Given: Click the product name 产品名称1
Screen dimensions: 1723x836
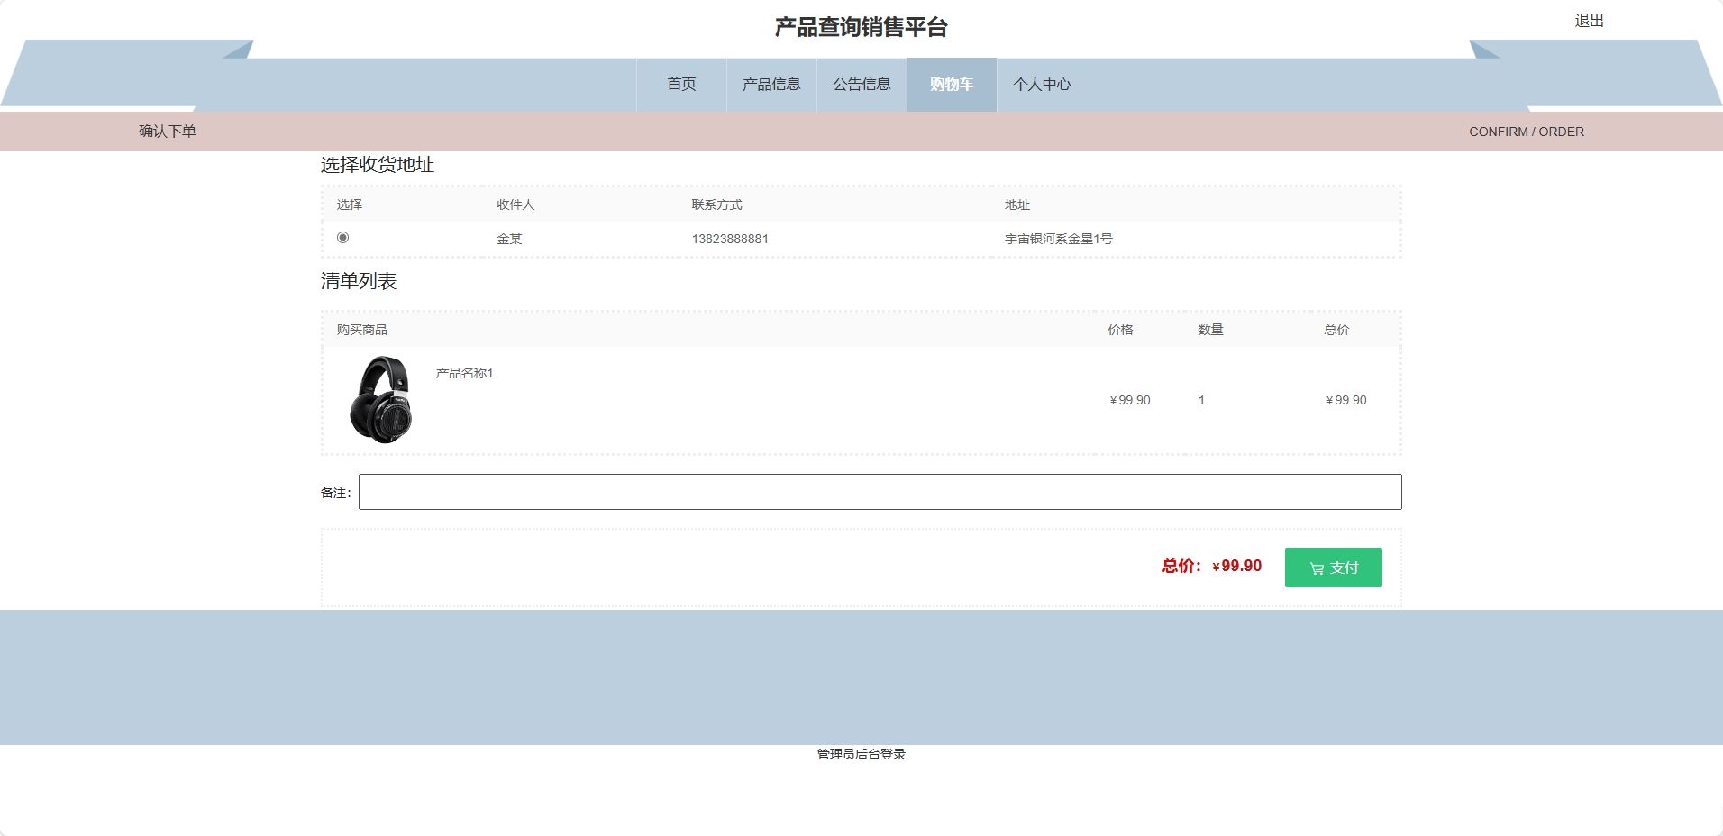Looking at the screenshot, I should click(x=463, y=372).
